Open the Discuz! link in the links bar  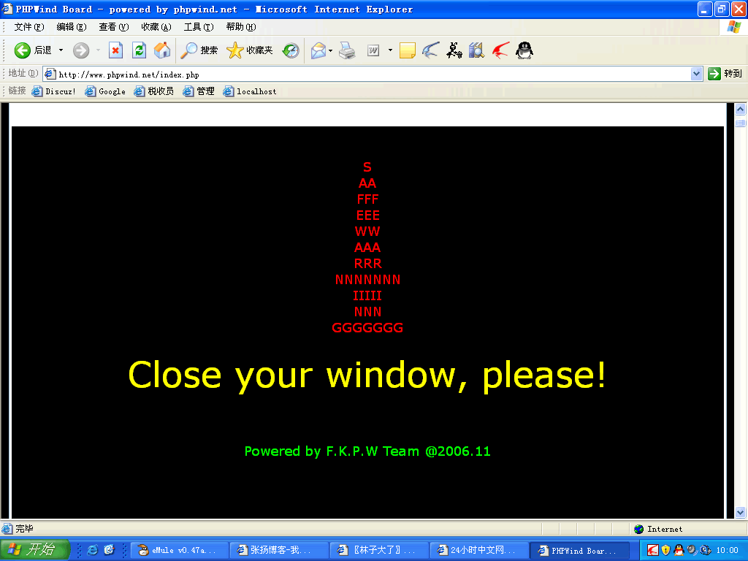tap(53, 91)
